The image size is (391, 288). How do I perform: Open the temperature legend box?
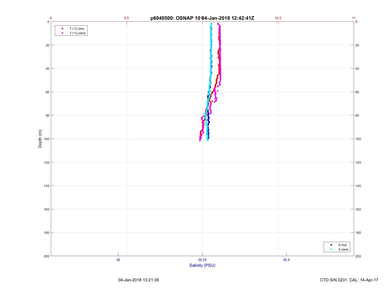[x=71, y=31]
